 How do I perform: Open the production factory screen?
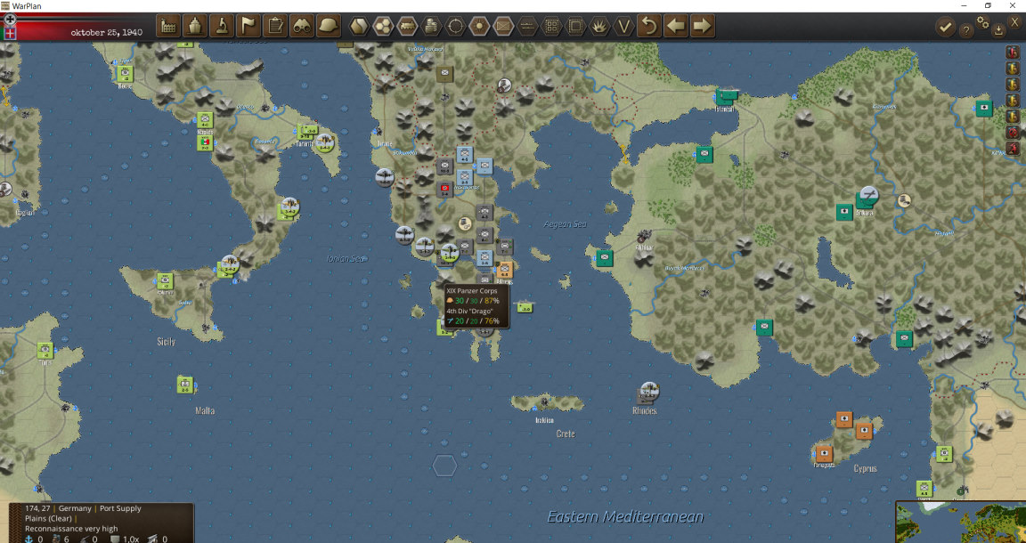click(169, 26)
